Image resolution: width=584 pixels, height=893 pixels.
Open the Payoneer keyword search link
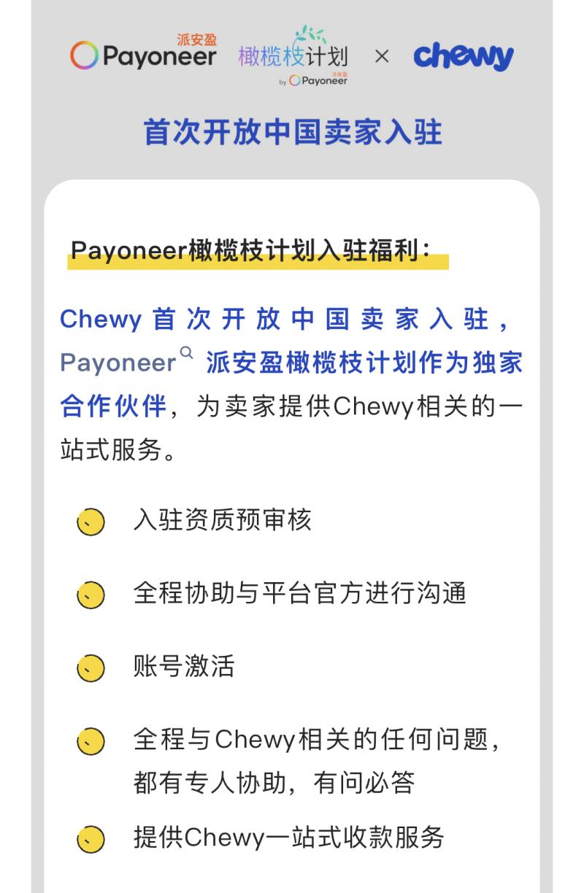[x=118, y=363]
